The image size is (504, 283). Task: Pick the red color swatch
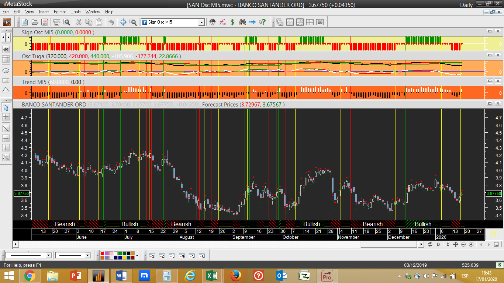(x=103, y=254)
